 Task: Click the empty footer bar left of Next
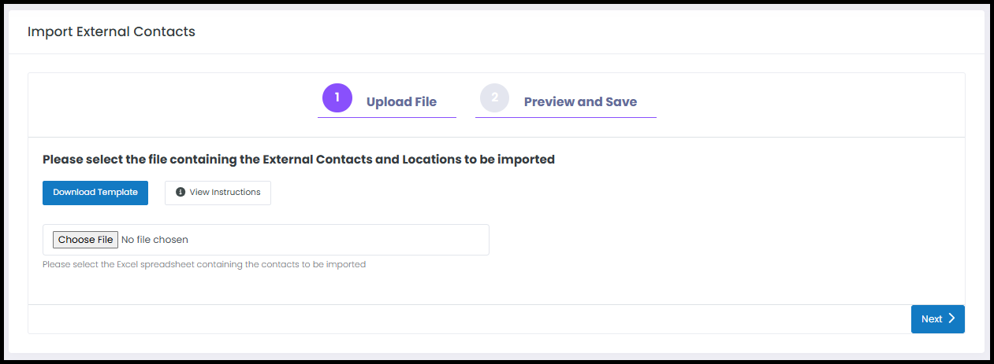tap(469, 319)
